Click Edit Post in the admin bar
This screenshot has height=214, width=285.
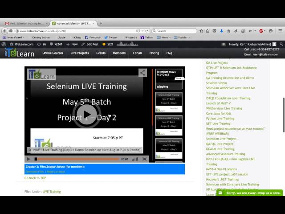tap(90, 44)
